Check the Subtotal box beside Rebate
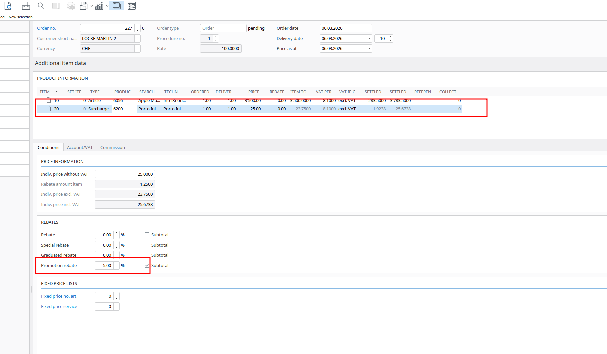Image resolution: width=607 pixels, height=354 pixels. [x=147, y=235]
